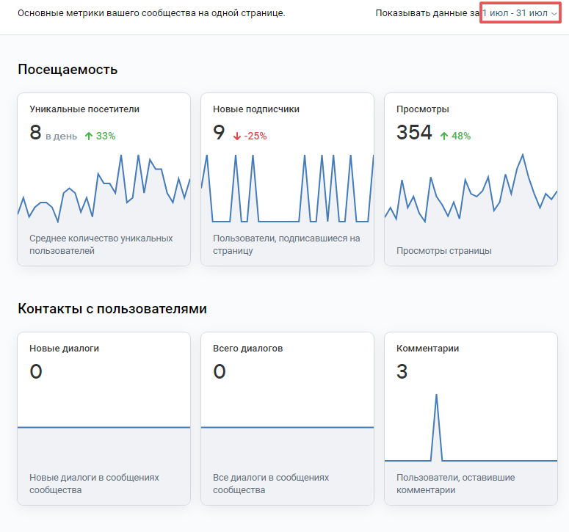Click the peak in the Комментарии chart
The image size is (569, 532).
click(x=436, y=396)
